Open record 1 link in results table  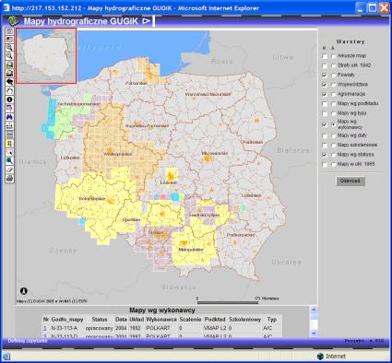point(45,328)
